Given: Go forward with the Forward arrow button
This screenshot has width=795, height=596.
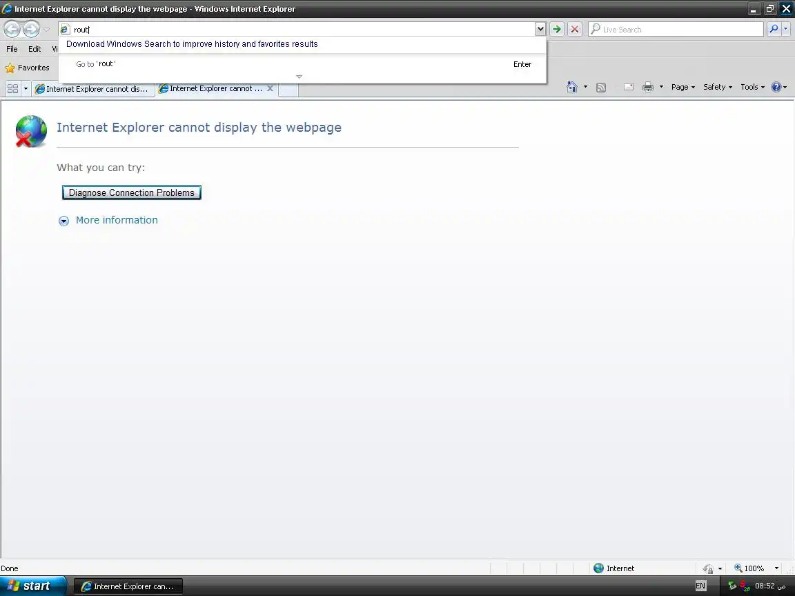Looking at the screenshot, I should pyautogui.click(x=32, y=29).
